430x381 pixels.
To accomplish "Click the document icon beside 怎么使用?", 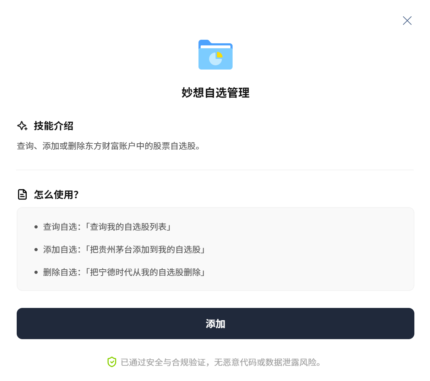I will (22, 194).
